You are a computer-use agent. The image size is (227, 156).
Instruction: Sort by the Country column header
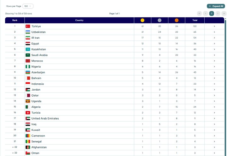tap(79, 20)
